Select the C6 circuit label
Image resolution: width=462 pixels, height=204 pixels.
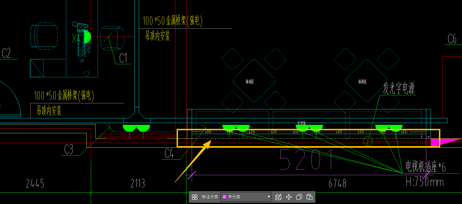coord(452,39)
